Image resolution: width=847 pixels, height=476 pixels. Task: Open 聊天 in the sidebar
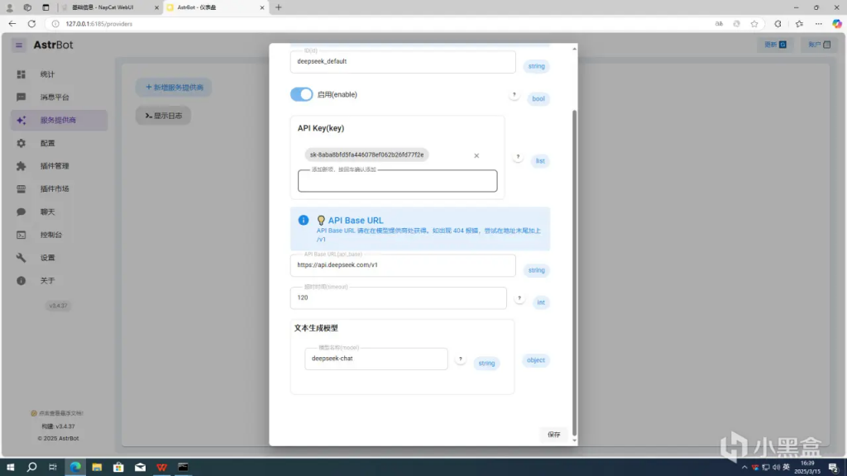(x=59, y=212)
